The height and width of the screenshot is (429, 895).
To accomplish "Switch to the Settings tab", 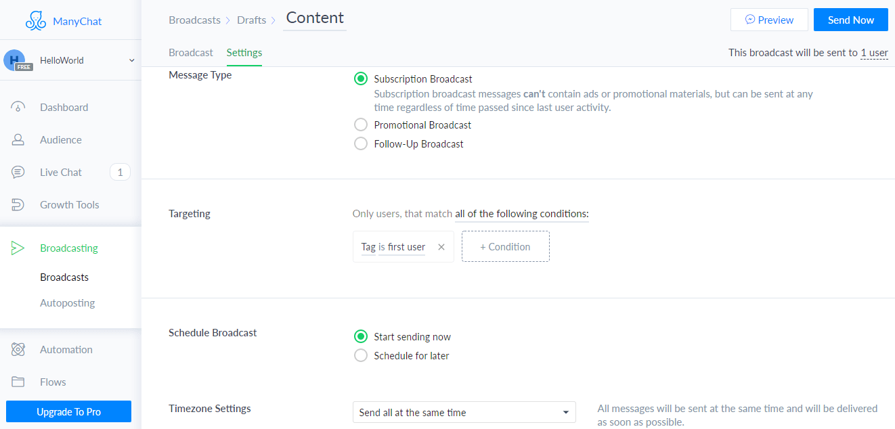I will pos(244,52).
